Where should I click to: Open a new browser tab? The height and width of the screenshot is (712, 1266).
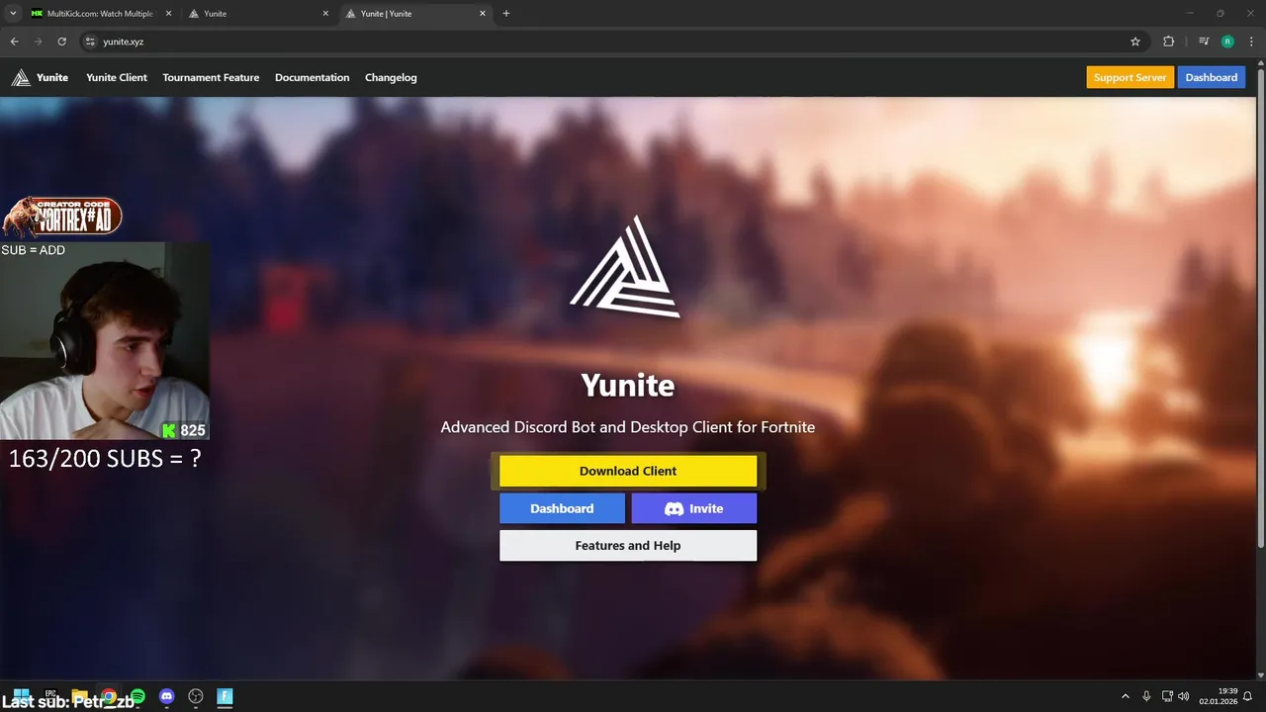(x=506, y=14)
